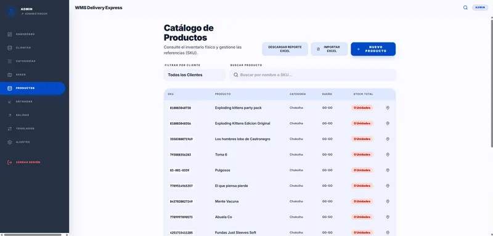This screenshot has height=236, width=493.
Task: Click the sidebar horizontal scrollbar
Action: point(33,234)
